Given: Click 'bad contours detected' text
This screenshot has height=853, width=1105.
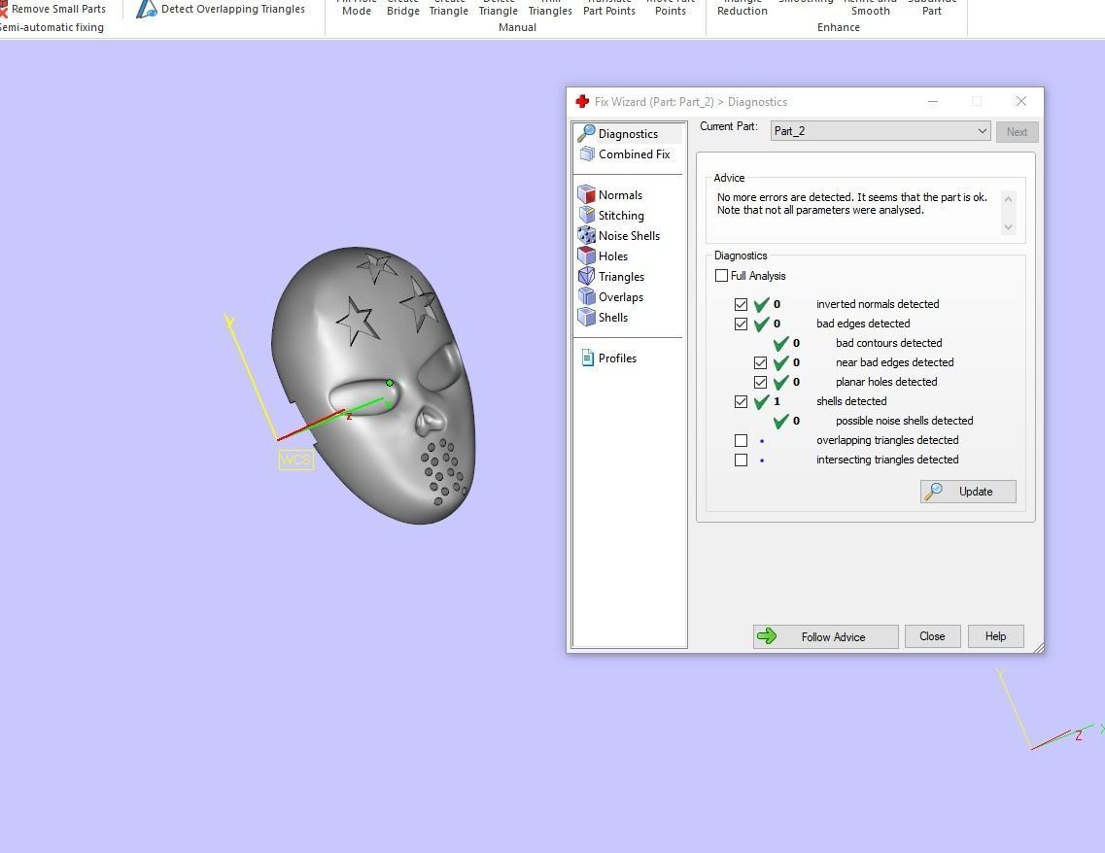Looking at the screenshot, I should coord(888,343).
